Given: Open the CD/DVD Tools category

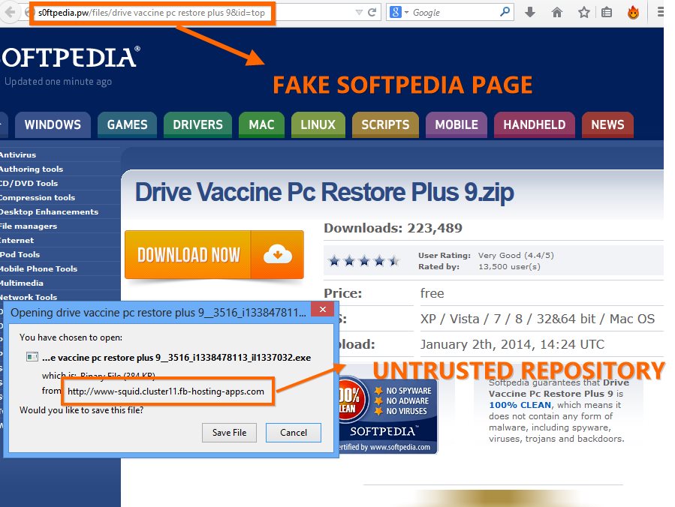Looking at the screenshot, I should 29,183.
